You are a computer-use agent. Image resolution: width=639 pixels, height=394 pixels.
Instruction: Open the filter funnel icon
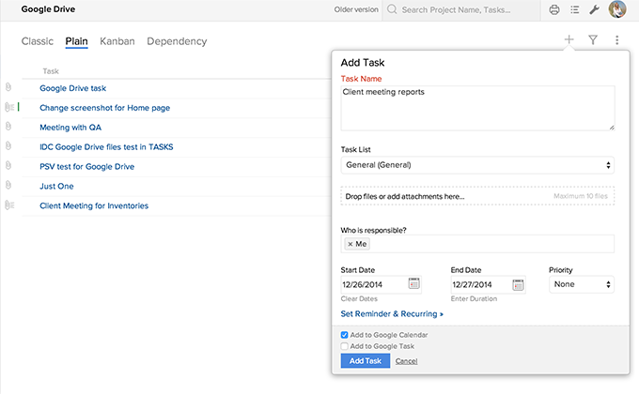(x=593, y=40)
